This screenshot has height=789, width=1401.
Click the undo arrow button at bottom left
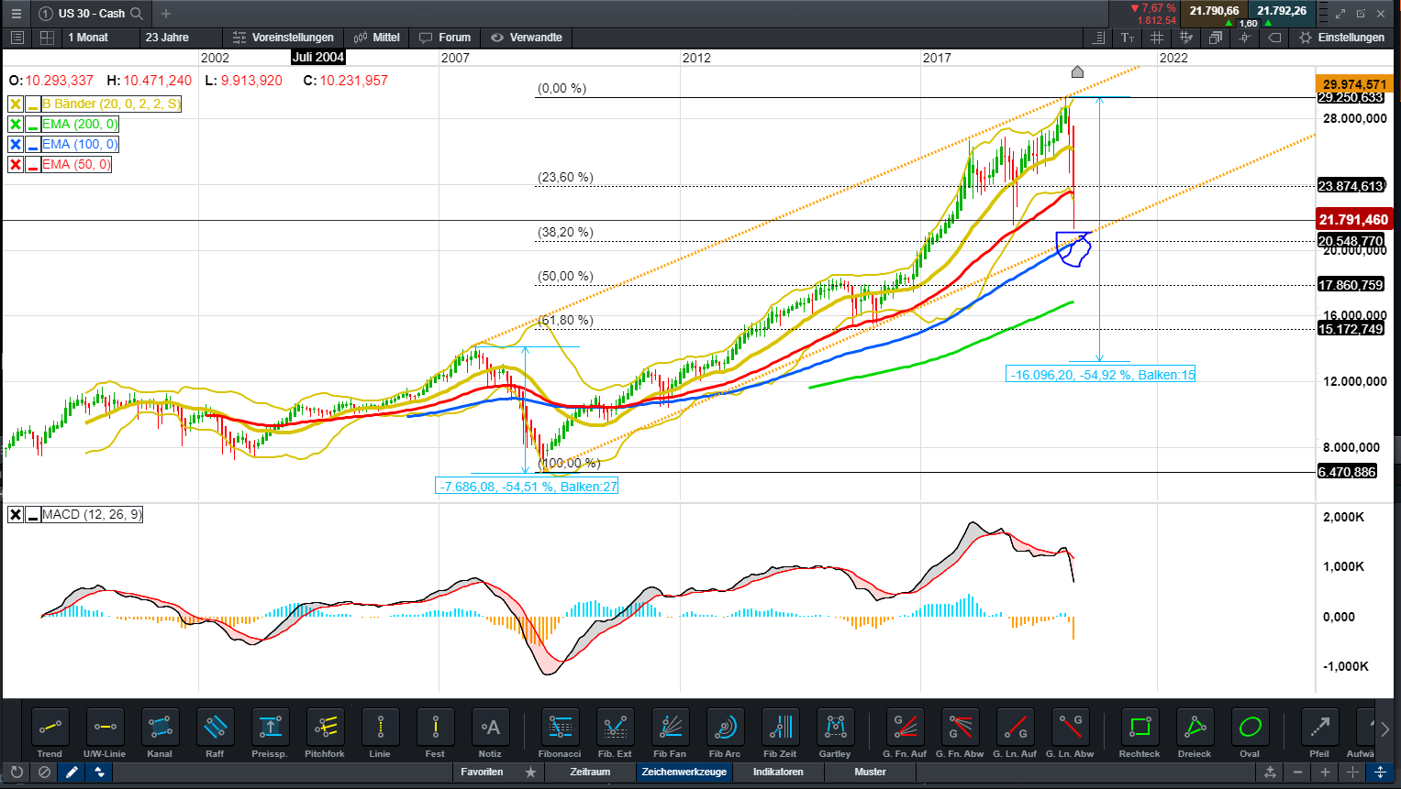(17, 773)
